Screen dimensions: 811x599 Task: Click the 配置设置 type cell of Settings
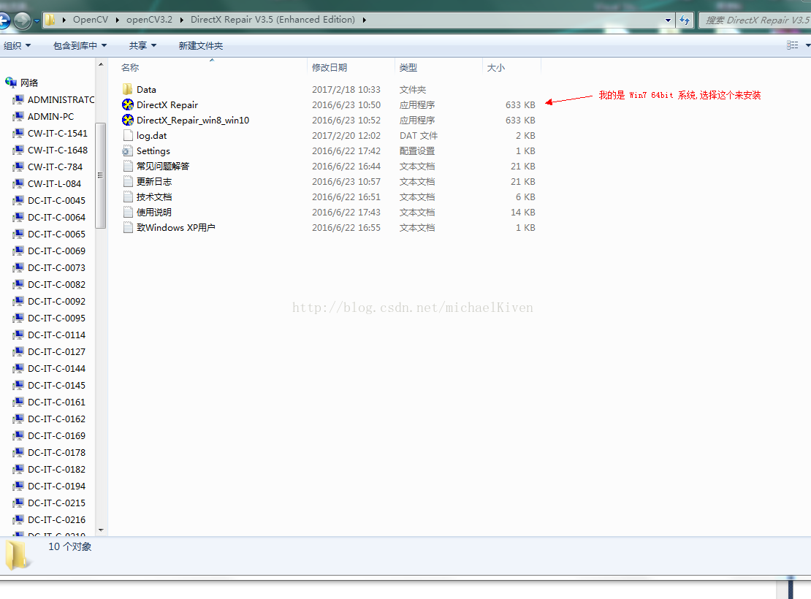coord(417,151)
